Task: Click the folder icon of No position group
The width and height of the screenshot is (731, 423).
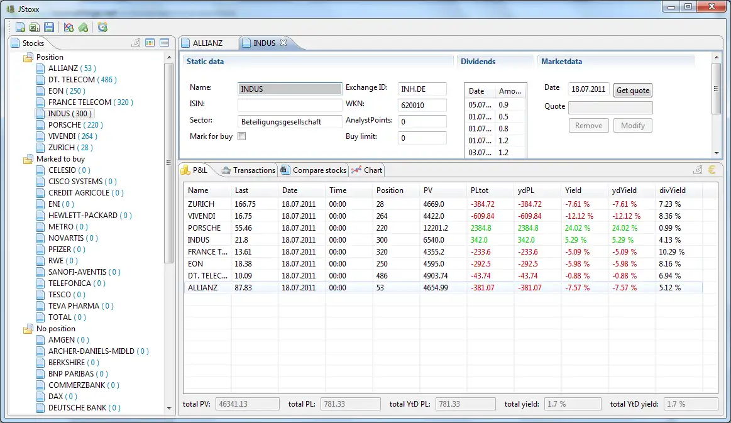Action: (28, 329)
